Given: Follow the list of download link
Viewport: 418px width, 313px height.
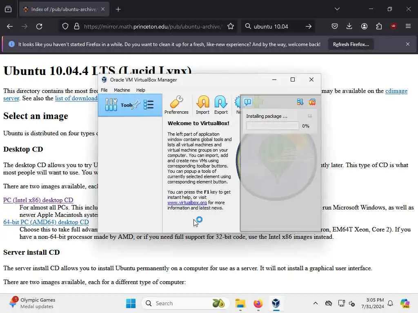Looking at the screenshot, I should click(x=76, y=98).
